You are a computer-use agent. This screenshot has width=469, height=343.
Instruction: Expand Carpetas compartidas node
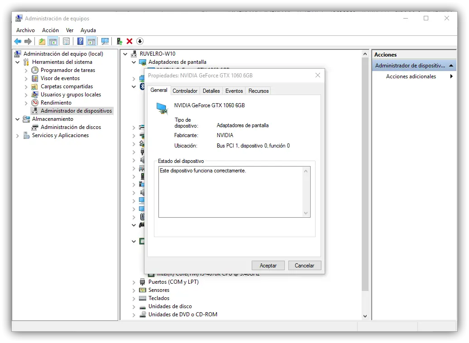click(26, 87)
